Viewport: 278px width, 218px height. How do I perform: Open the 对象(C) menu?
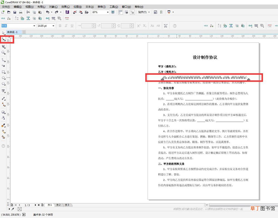(x=53, y=7)
